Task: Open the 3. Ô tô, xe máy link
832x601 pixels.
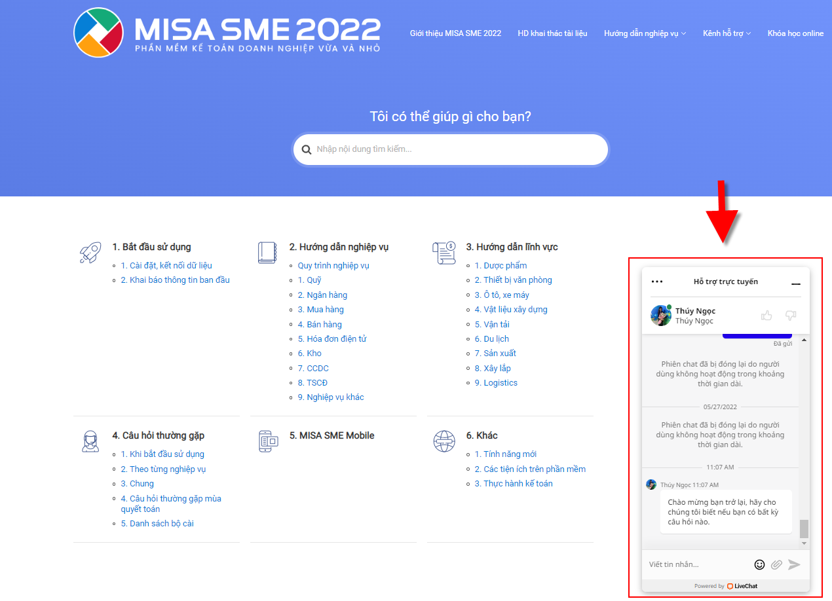Action: (x=502, y=295)
